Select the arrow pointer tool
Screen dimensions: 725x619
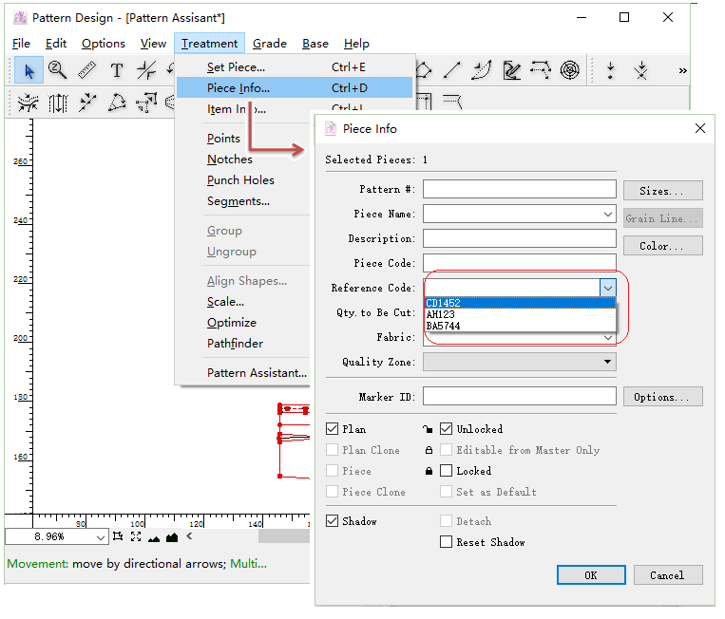[29, 70]
